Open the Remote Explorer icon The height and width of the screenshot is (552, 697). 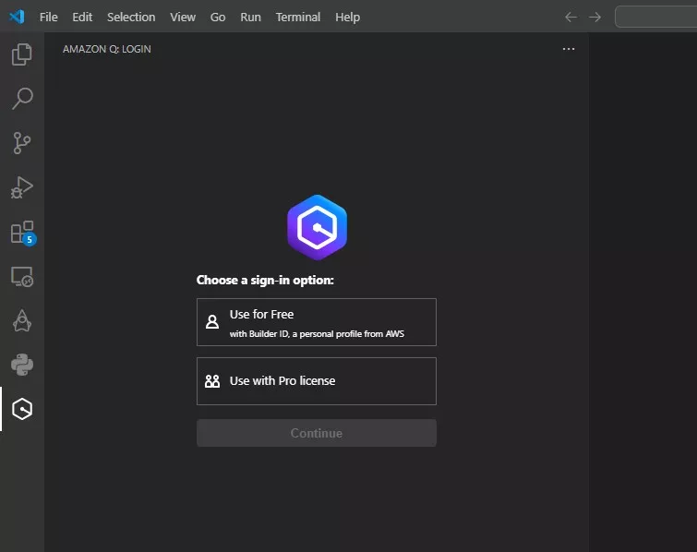[x=22, y=276]
